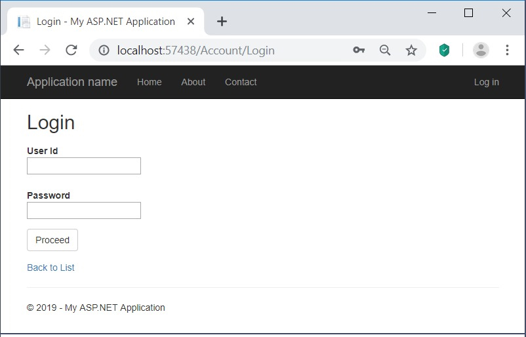Open saved passwords key icon
The width and height of the screenshot is (526, 337).
(359, 50)
